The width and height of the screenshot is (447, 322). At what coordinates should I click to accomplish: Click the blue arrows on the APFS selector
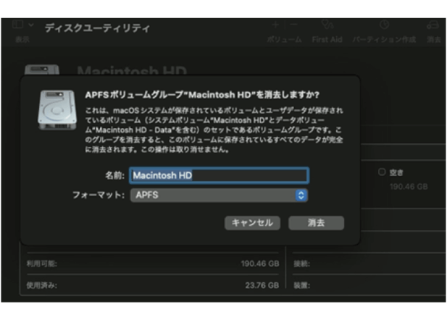(301, 195)
